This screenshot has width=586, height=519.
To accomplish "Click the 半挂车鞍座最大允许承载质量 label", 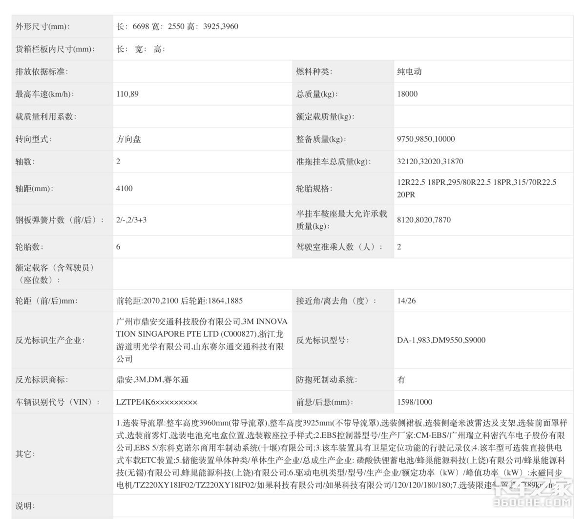I will (x=342, y=220).
